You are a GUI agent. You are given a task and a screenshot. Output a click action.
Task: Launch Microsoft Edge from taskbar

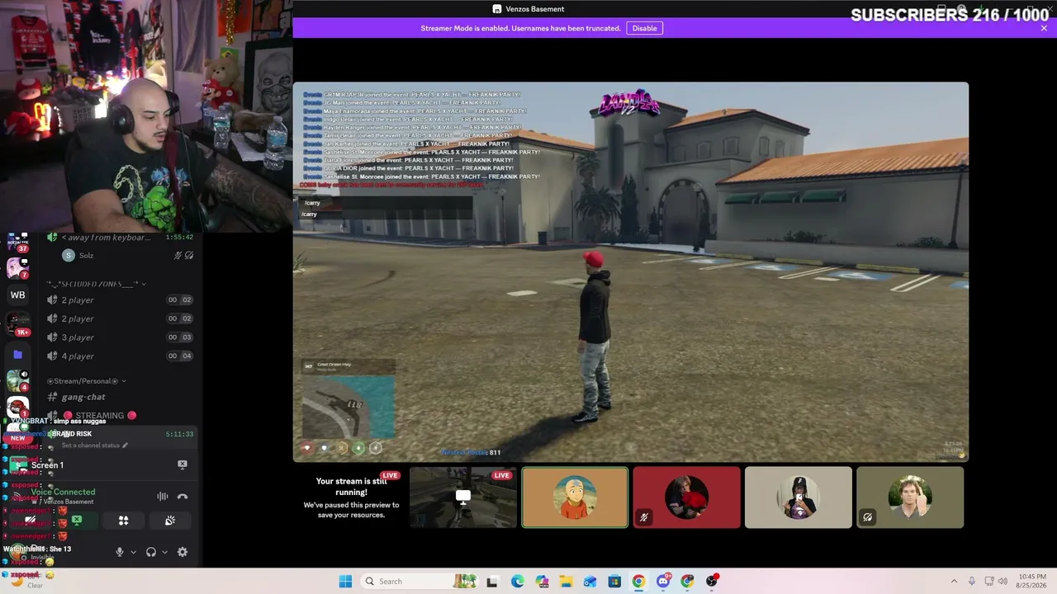(x=517, y=582)
